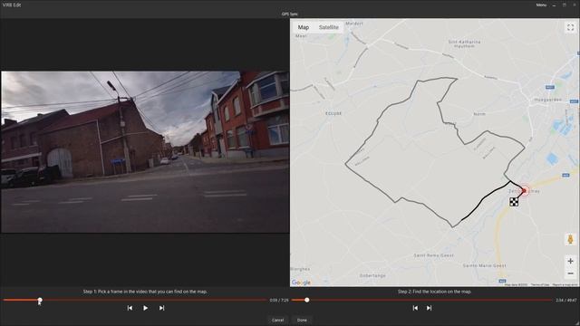Click the Hoegaarden label on map
The height and width of the screenshot is (326, 580).
coord(547,100)
